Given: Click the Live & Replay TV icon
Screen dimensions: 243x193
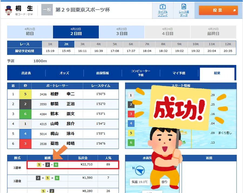Looking at the screenshot, I should [x=163, y=7].
